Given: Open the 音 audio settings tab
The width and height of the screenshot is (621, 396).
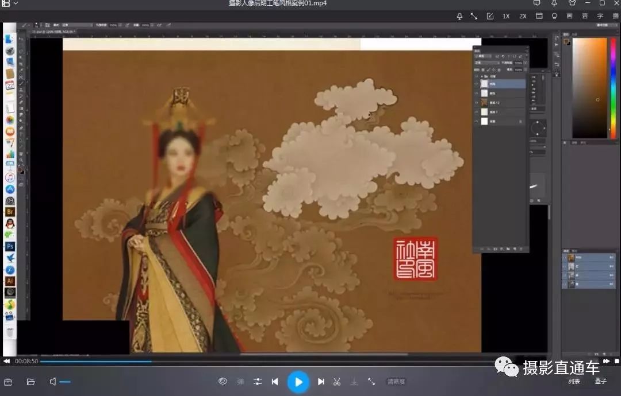Looking at the screenshot, I should pos(585,16).
